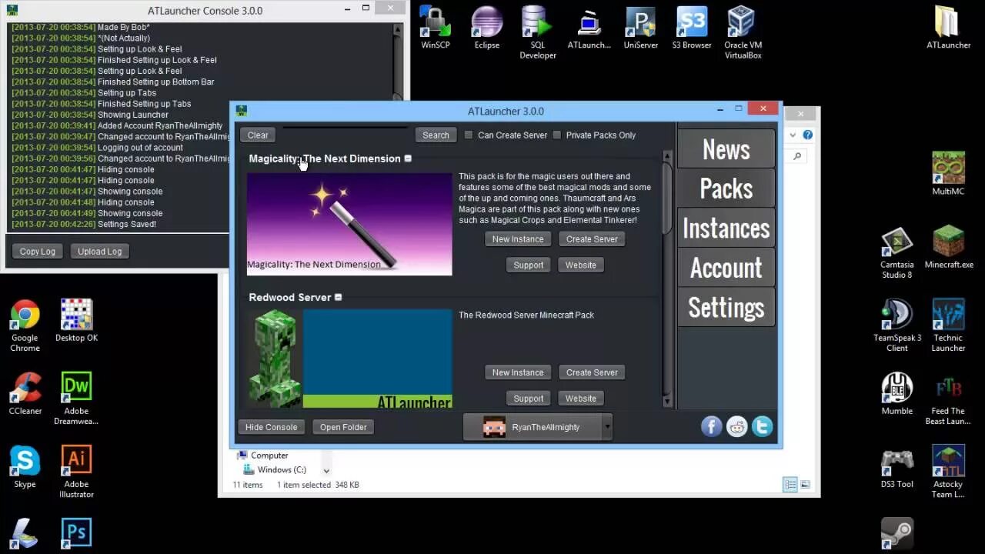Click the Camtasia Studio 8 icon
Screen dimensions: 985x554
(x=897, y=253)
